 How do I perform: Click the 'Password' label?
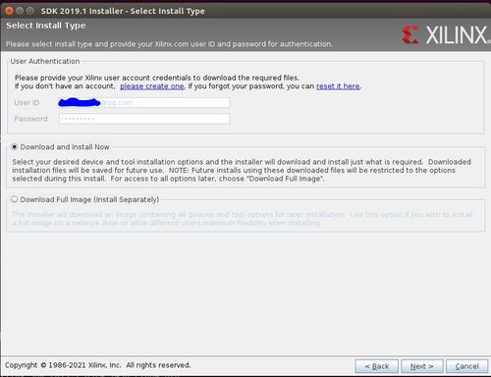(30, 119)
